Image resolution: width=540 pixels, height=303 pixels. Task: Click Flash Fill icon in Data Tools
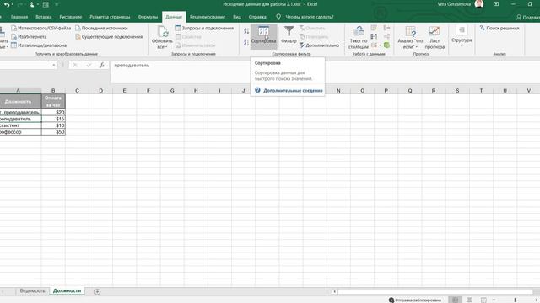click(x=374, y=28)
